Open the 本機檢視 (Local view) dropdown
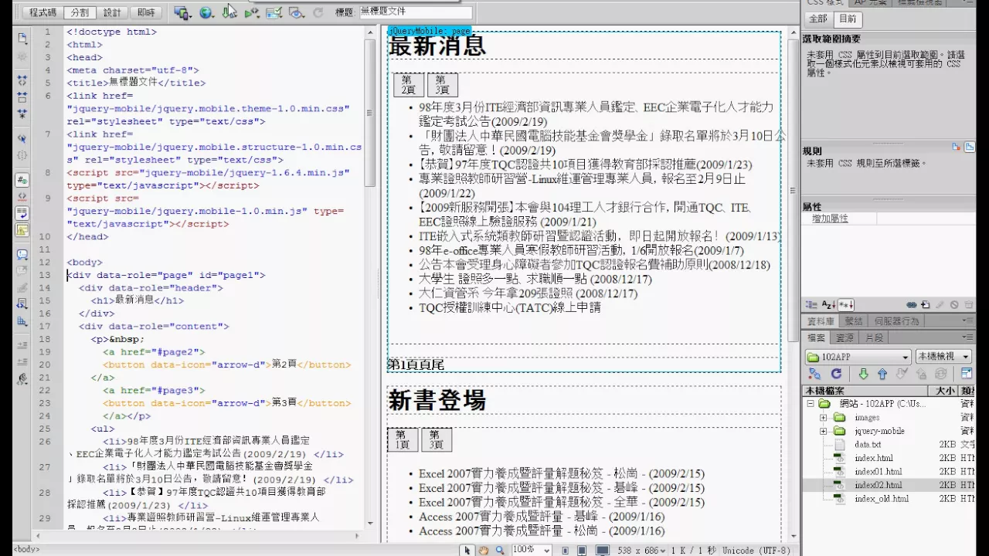This screenshot has width=989, height=556. (x=945, y=357)
